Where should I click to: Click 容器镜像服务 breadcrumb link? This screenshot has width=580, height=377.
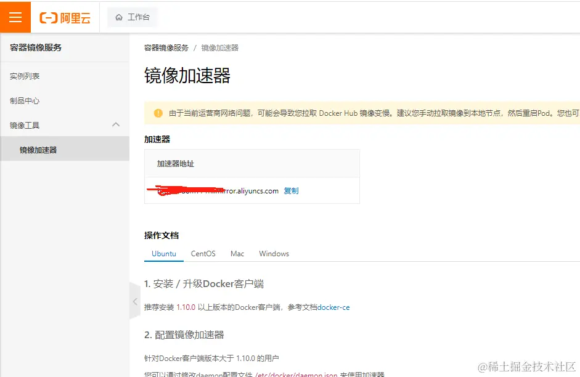[x=166, y=47]
